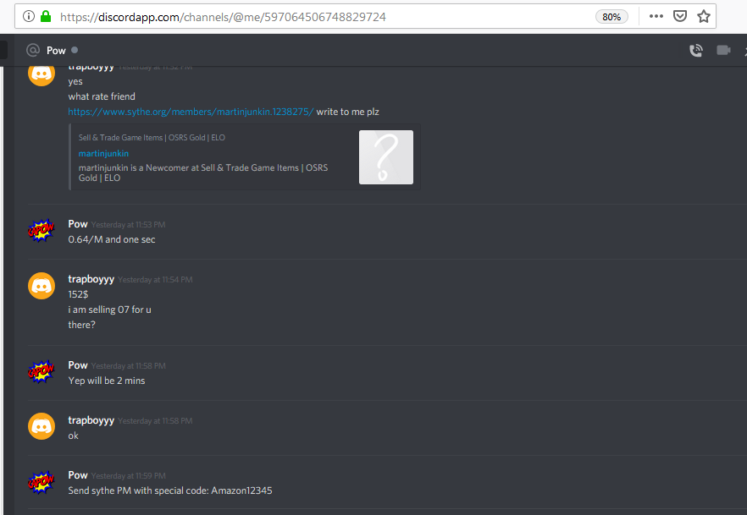The image size is (747, 515).
Task: Click trapboyyy username at 11:54 PM
Action: tap(91, 279)
